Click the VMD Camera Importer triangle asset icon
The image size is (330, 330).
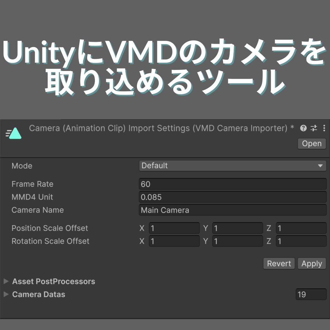click(x=13, y=132)
